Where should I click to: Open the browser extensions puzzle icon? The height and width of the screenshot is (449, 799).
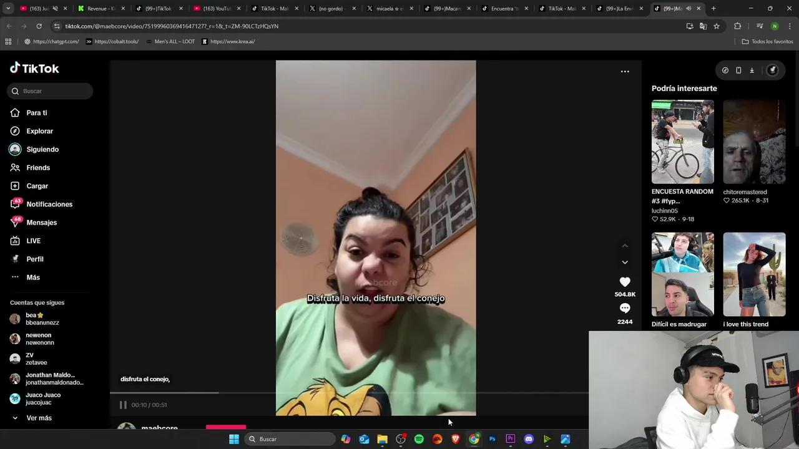pos(738,26)
